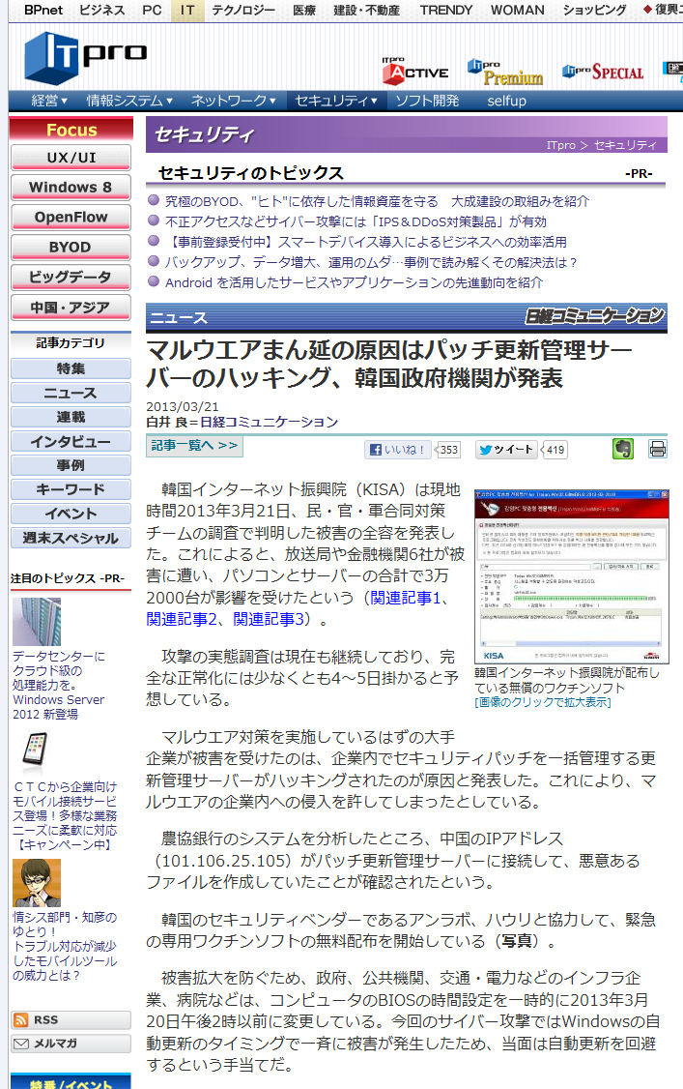Switch to the テクノロジー top tab
Screen dimensions: 683x1089
(243, 11)
